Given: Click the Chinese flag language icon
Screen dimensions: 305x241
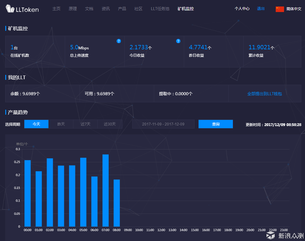Looking at the screenshot, I should (280, 9).
